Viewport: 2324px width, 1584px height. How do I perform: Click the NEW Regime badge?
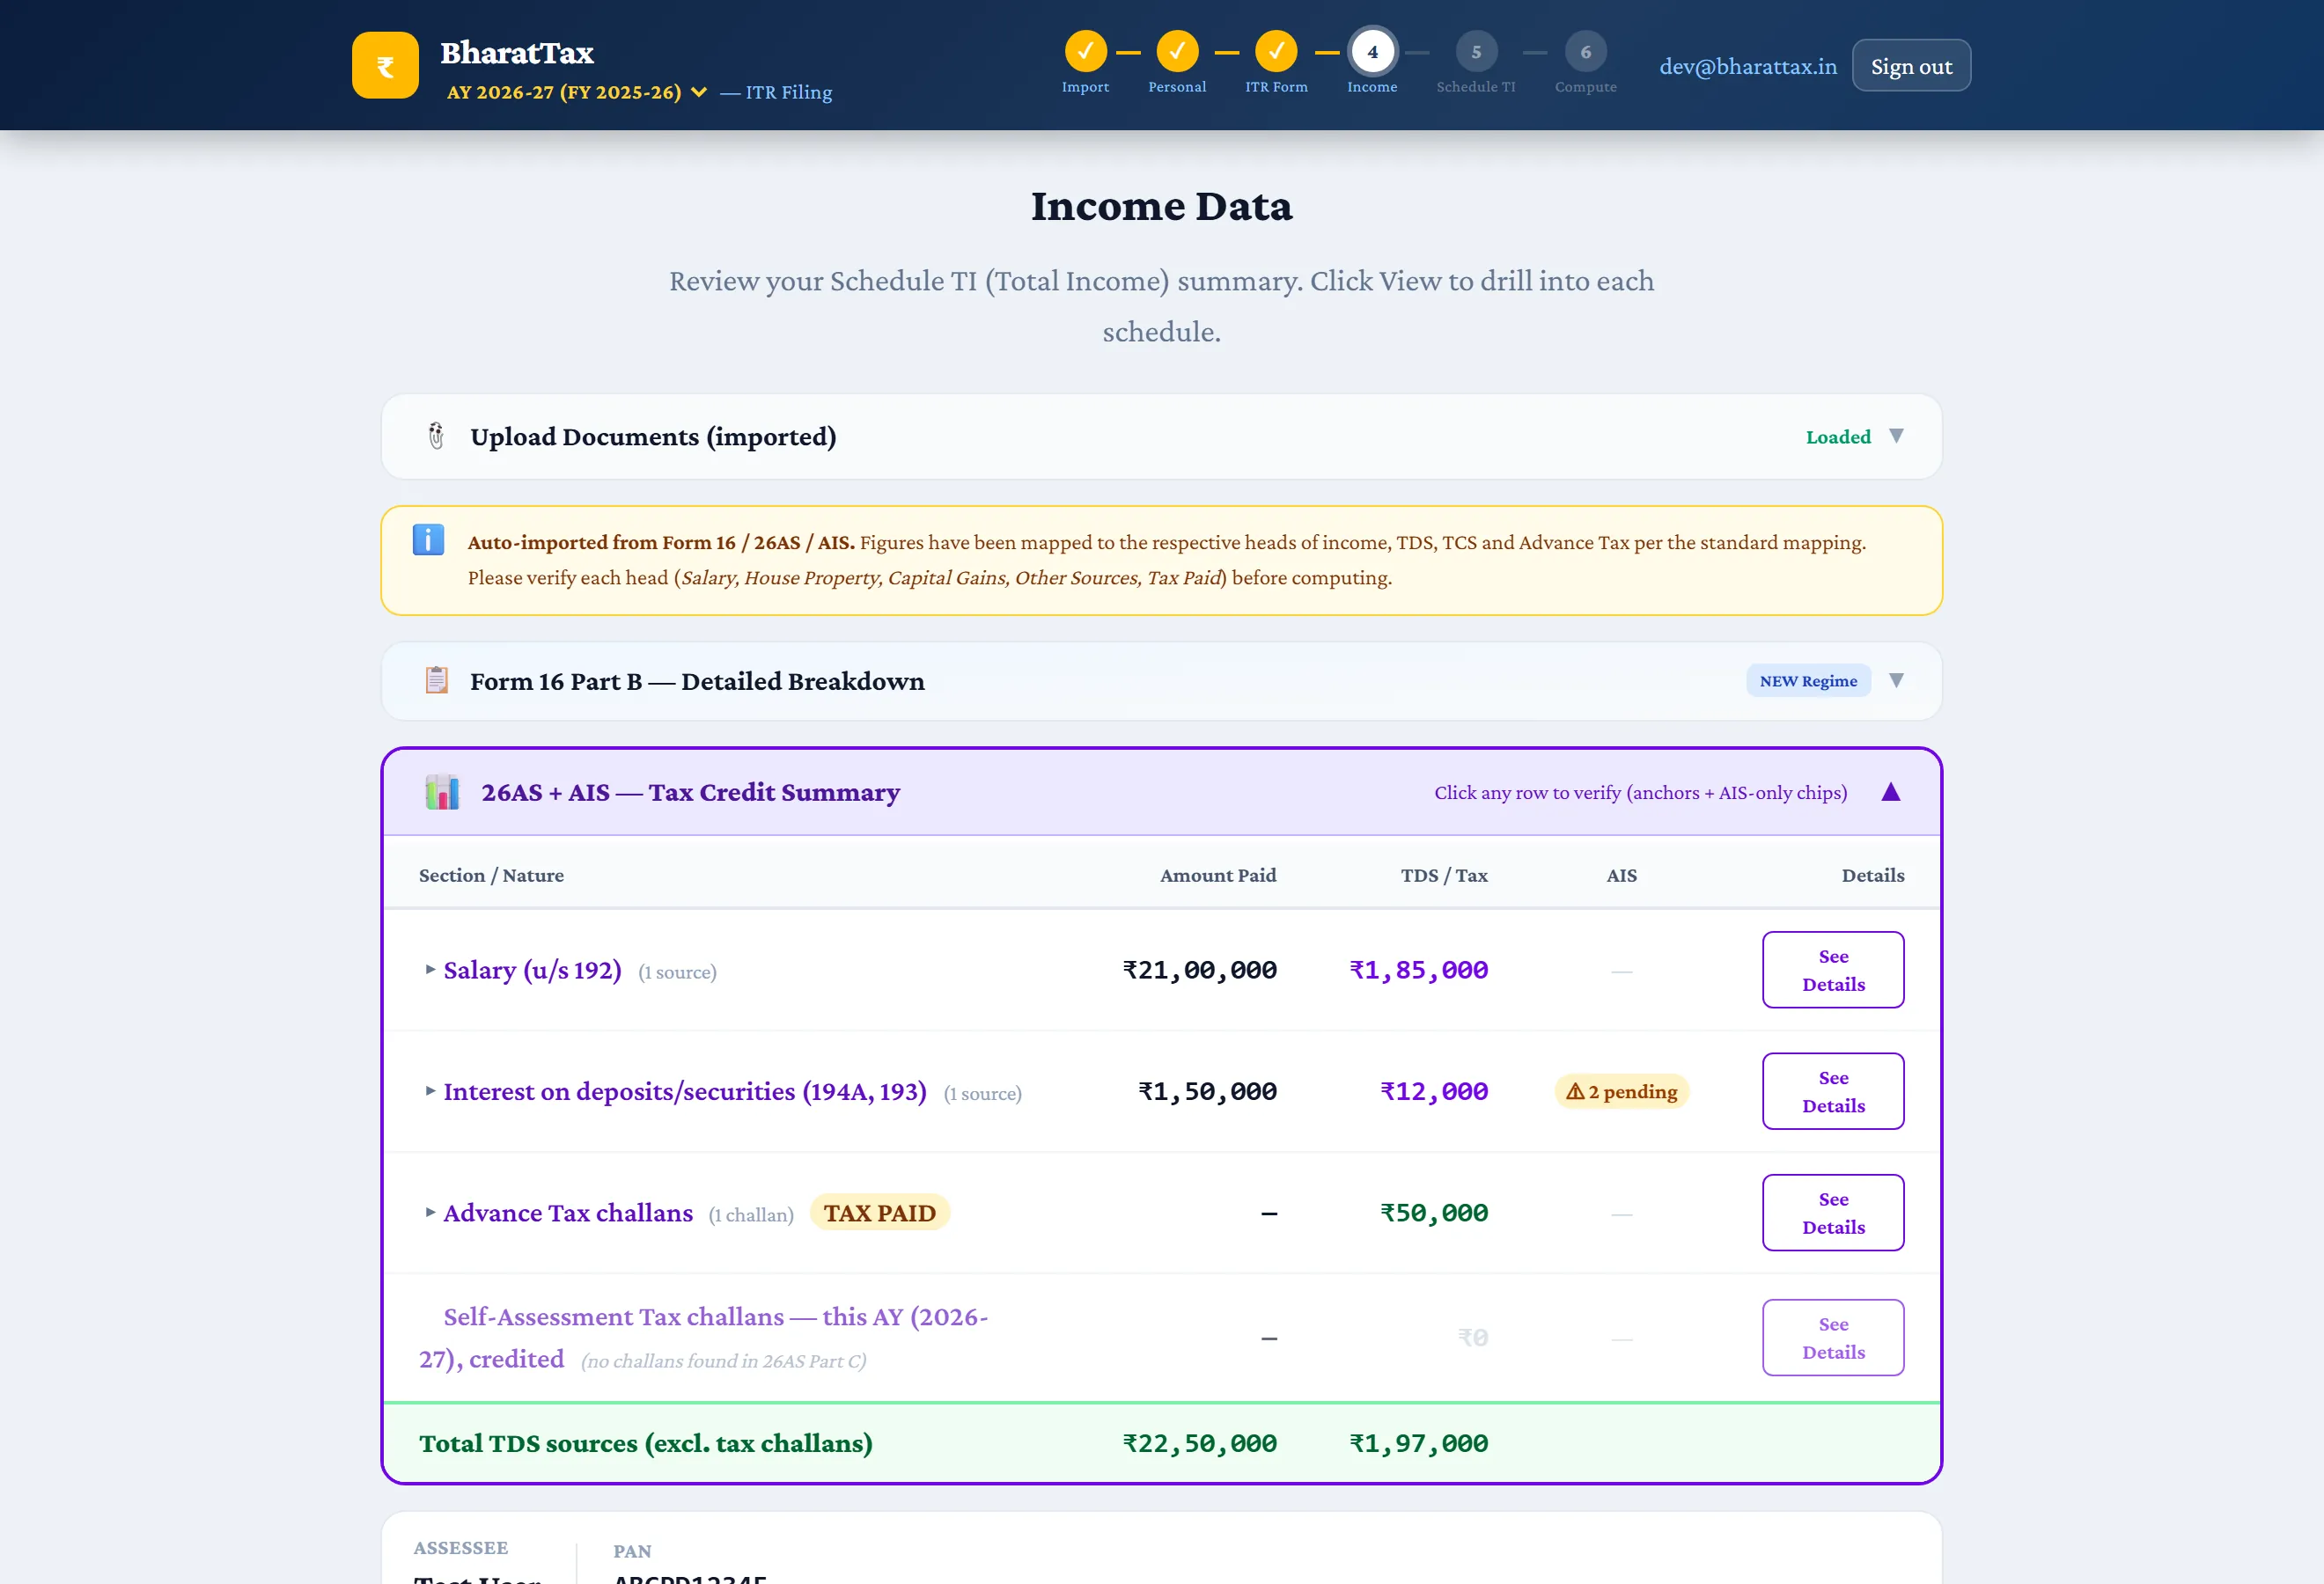1808,680
